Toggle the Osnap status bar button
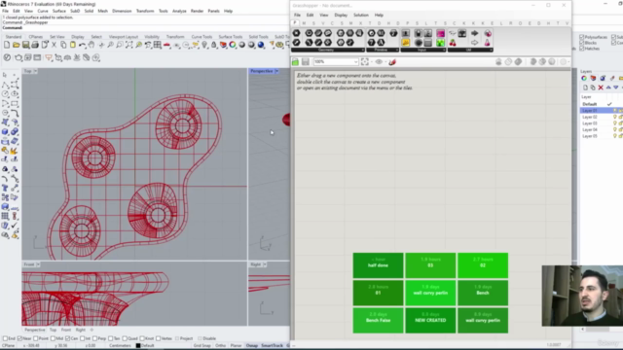 pyautogui.click(x=252, y=346)
